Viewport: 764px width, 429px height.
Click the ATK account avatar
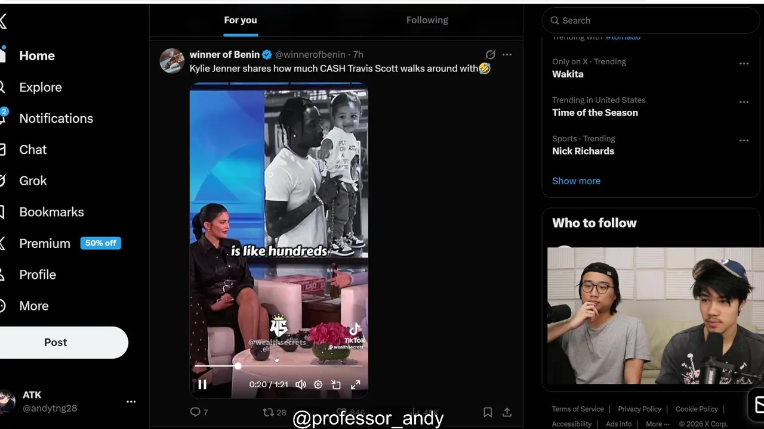tap(6, 402)
